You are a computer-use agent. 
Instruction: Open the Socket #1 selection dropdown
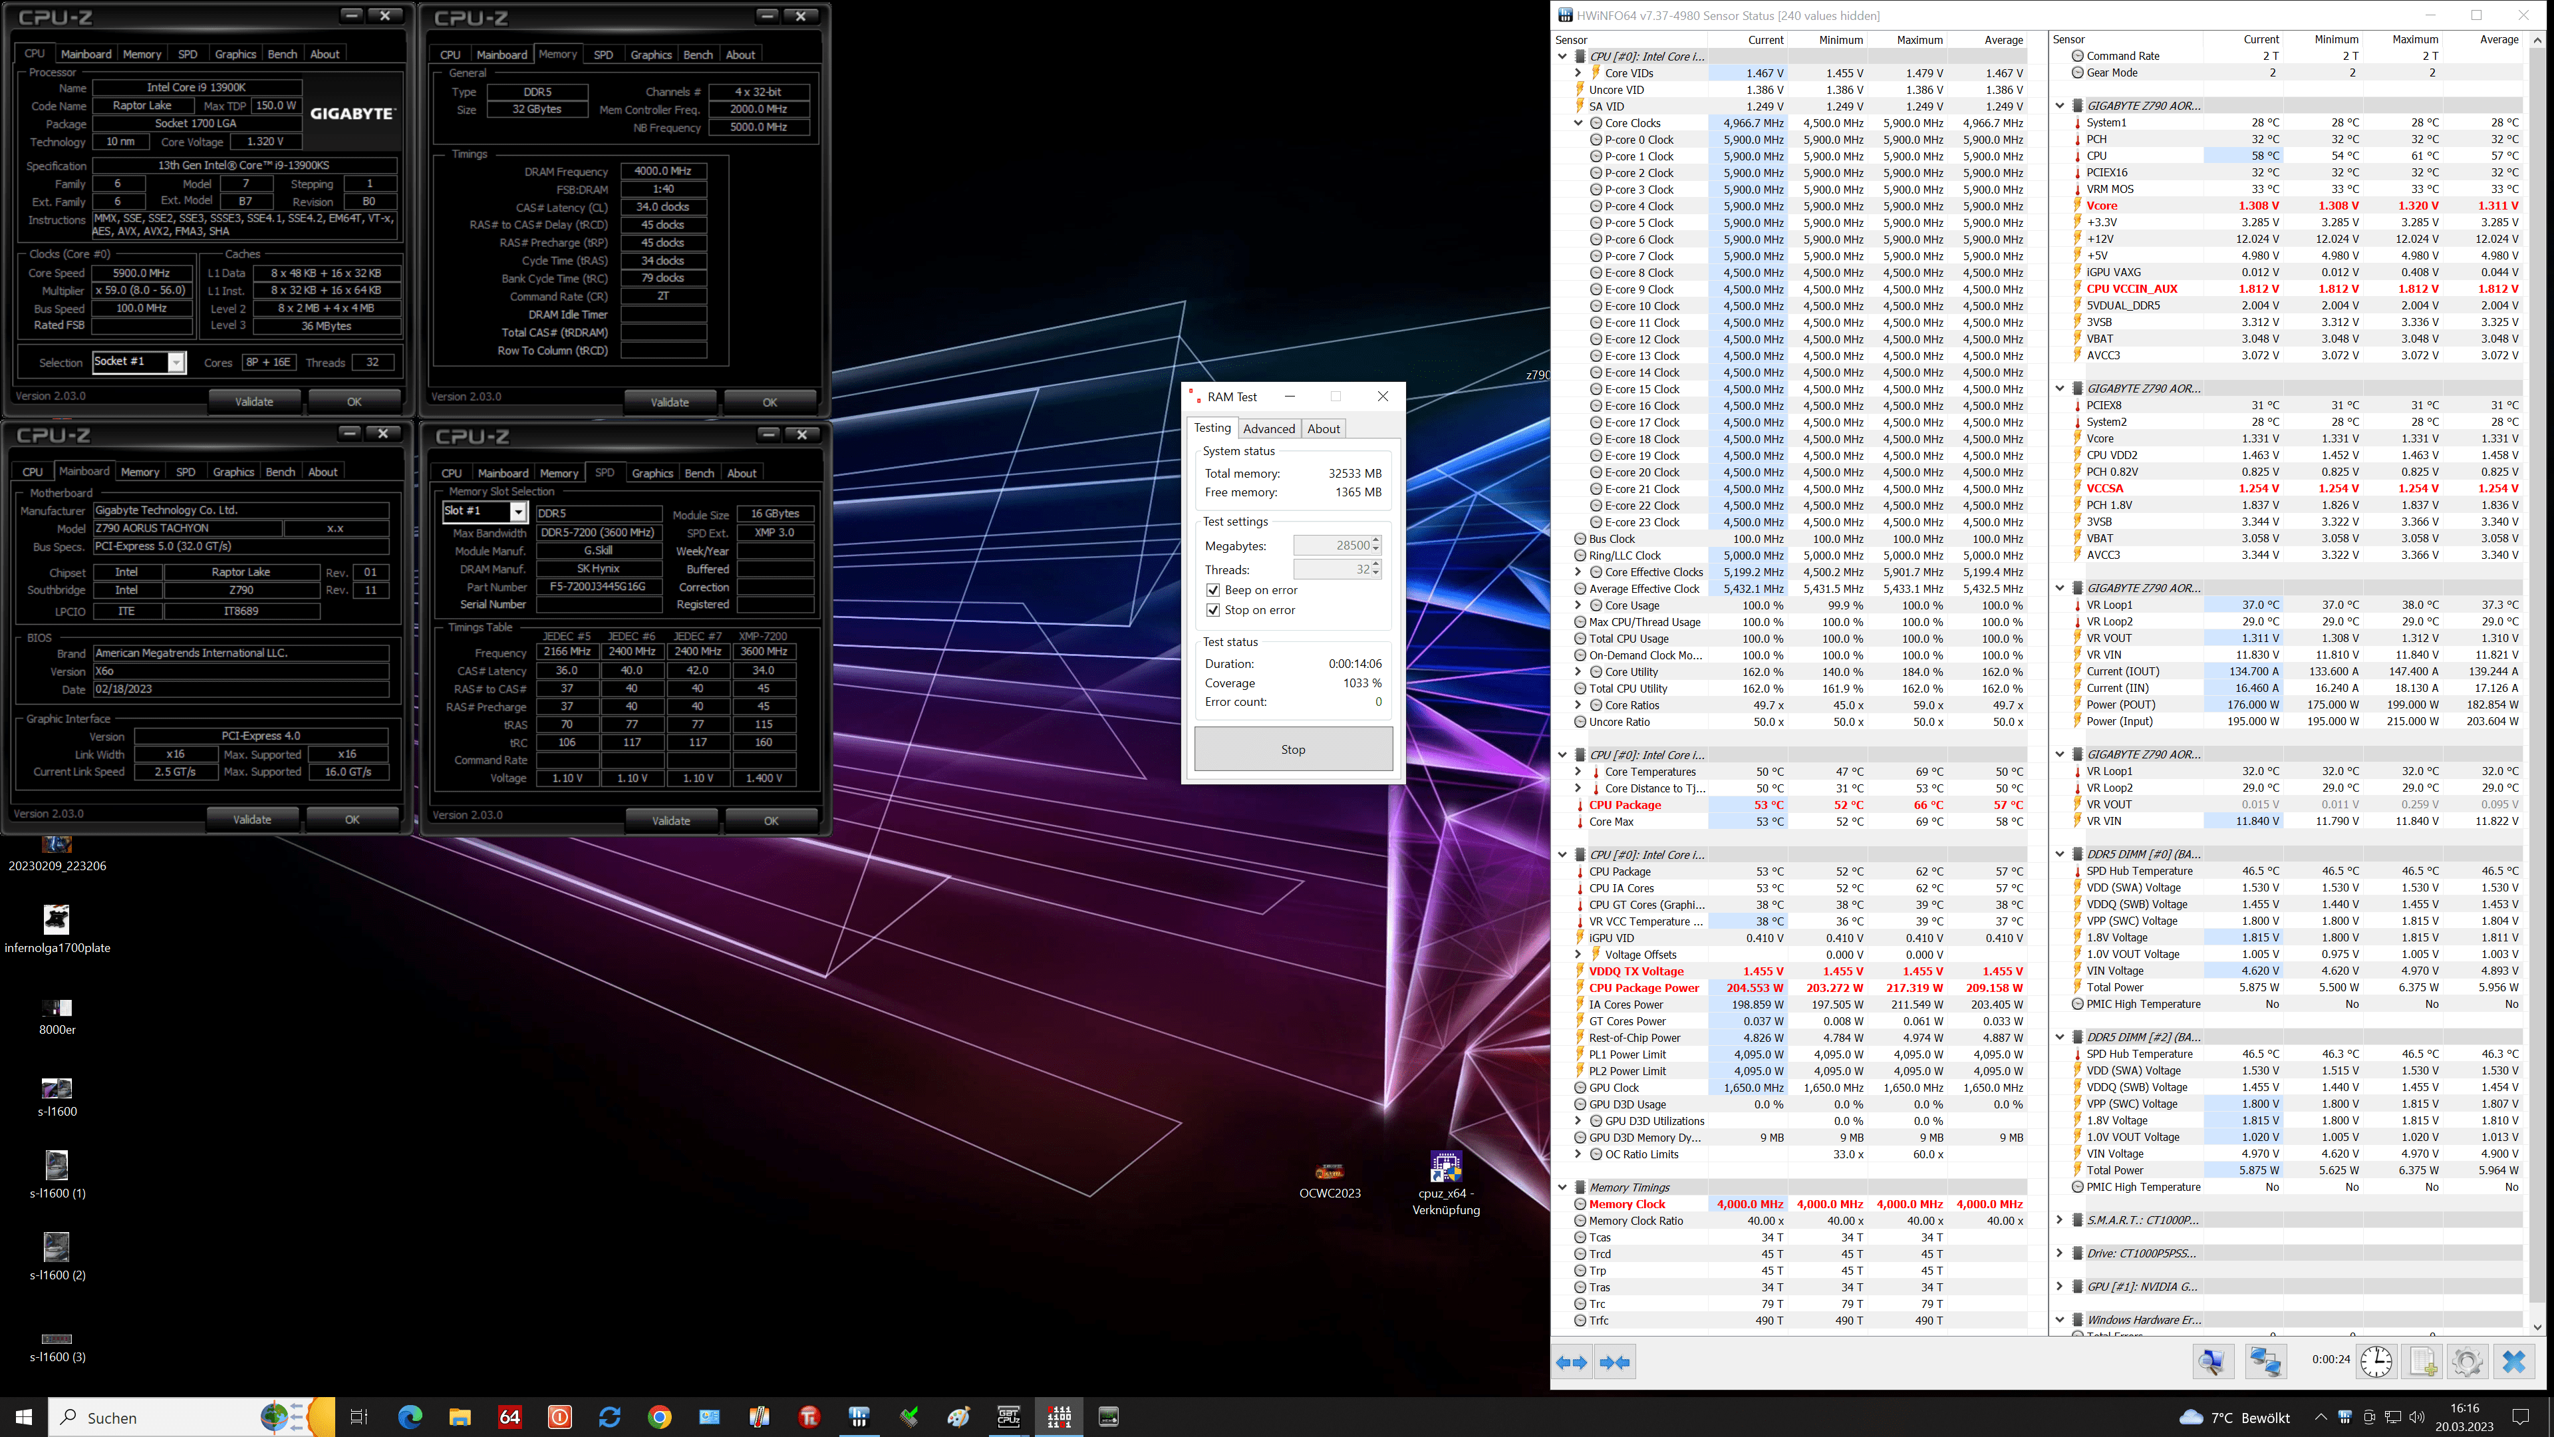[176, 362]
